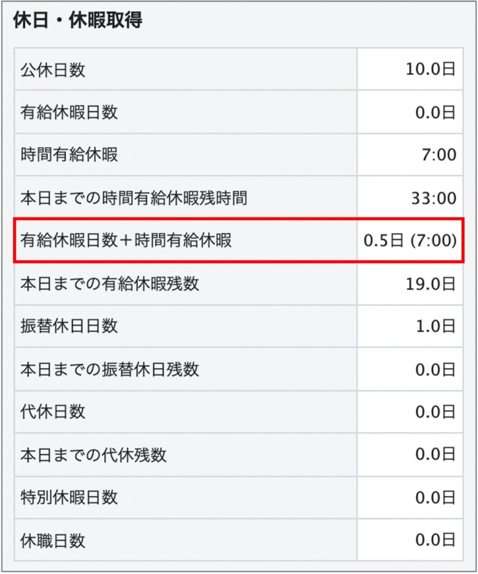
Task: Select the 本日までの時間有給休暇残時間 label
Action: 134,198
